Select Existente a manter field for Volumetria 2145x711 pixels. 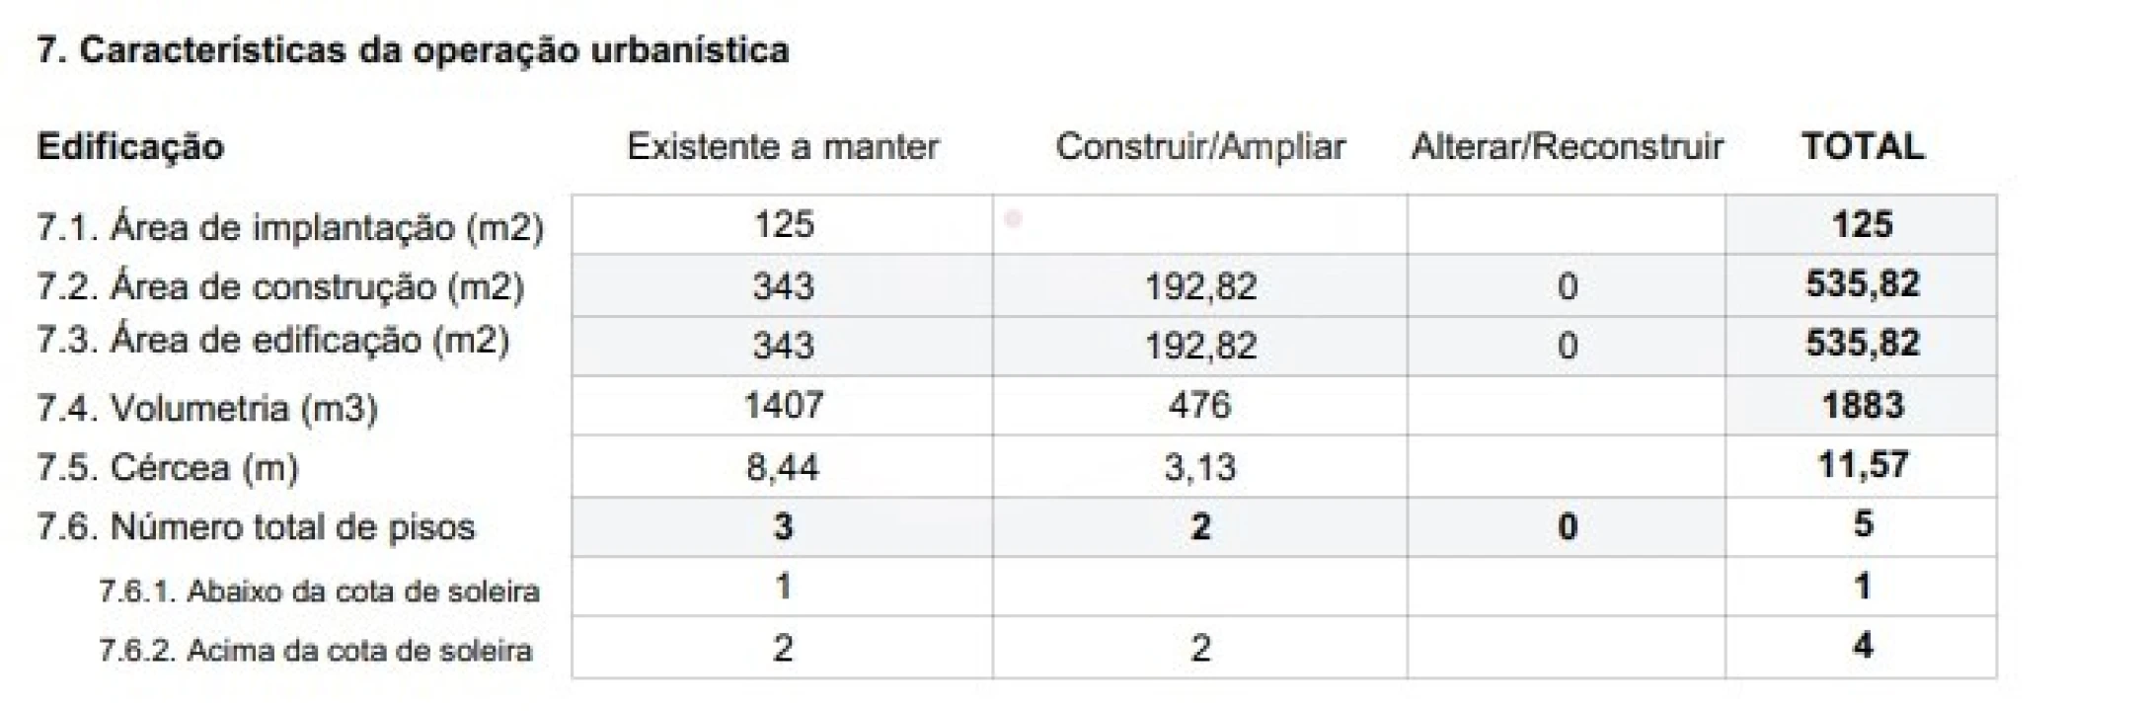(x=783, y=406)
